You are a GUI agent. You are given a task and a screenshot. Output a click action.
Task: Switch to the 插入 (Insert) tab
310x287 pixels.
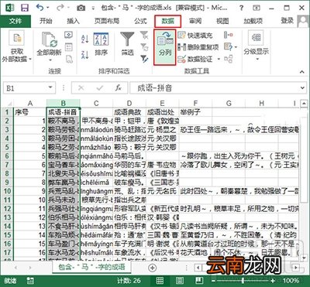pos(73,21)
